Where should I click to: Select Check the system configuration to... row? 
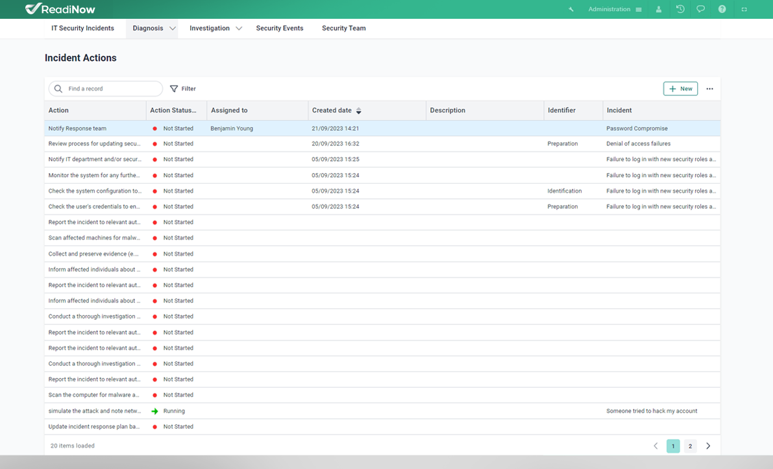[382, 191]
